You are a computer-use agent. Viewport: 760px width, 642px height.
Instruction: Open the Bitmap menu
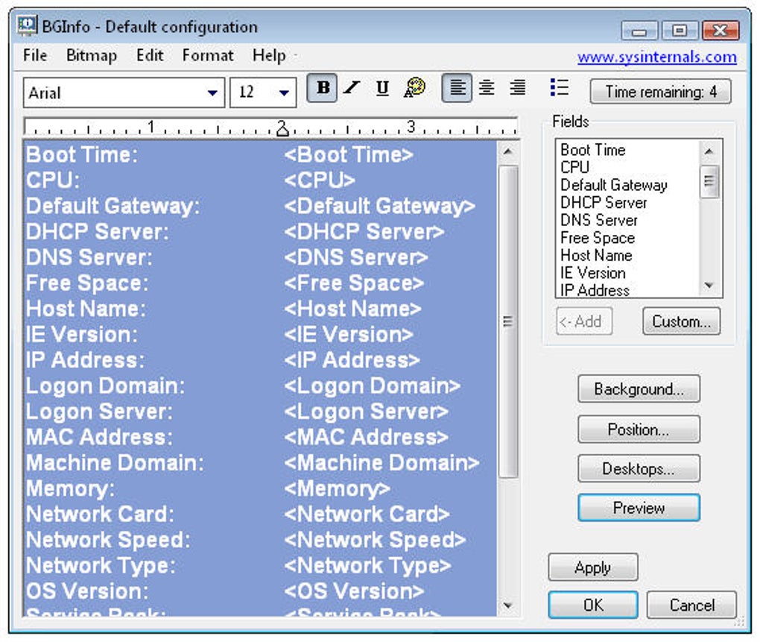pos(91,55)
